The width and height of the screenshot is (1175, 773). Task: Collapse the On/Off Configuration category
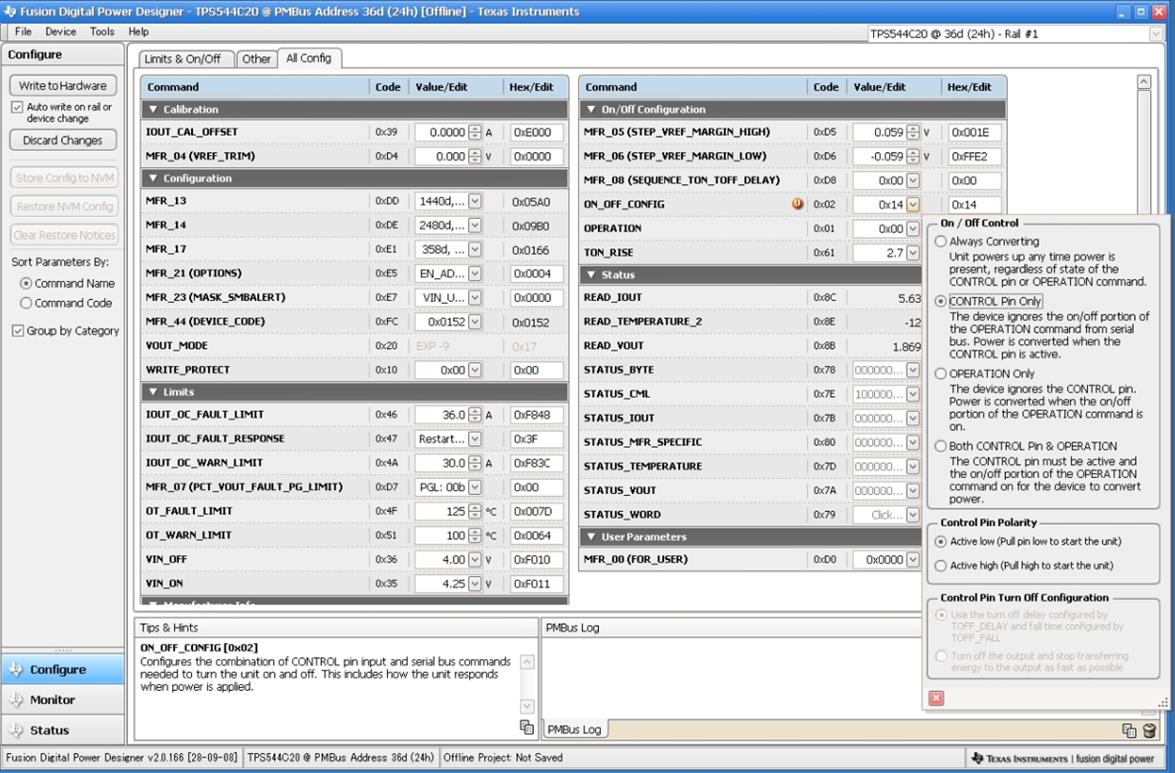pyautogui.click(x=591, y=110)
